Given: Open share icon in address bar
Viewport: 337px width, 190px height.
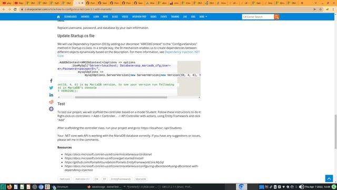Looking at the screenshot, I should tap(315, 9).
